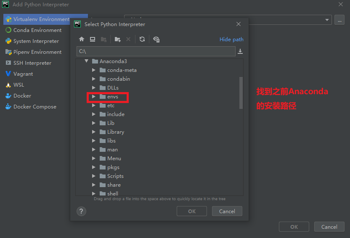Expand the condabin folder
The height and width of the screenshot is (238, 350).
(94, 79)
